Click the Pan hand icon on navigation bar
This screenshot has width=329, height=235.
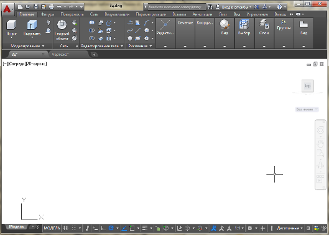click(x=320, y=144)
